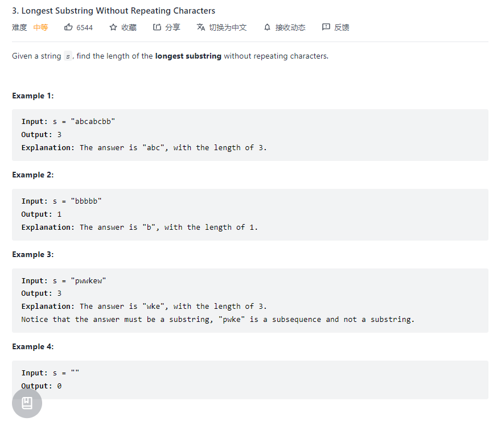Toggle notifications via the 接收动态 label
The height and width of the screenshot is (426, 493).
290,27
